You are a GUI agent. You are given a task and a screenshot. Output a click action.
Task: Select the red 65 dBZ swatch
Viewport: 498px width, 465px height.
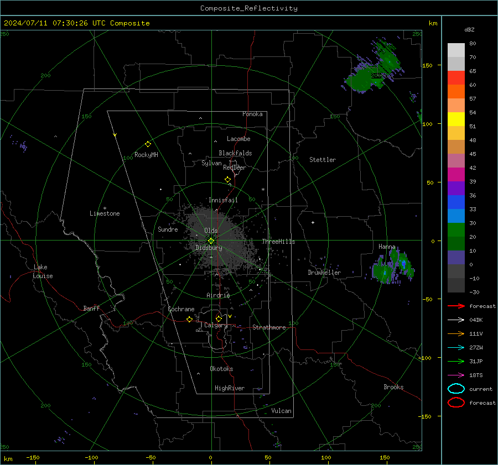(x=456, y=77)
